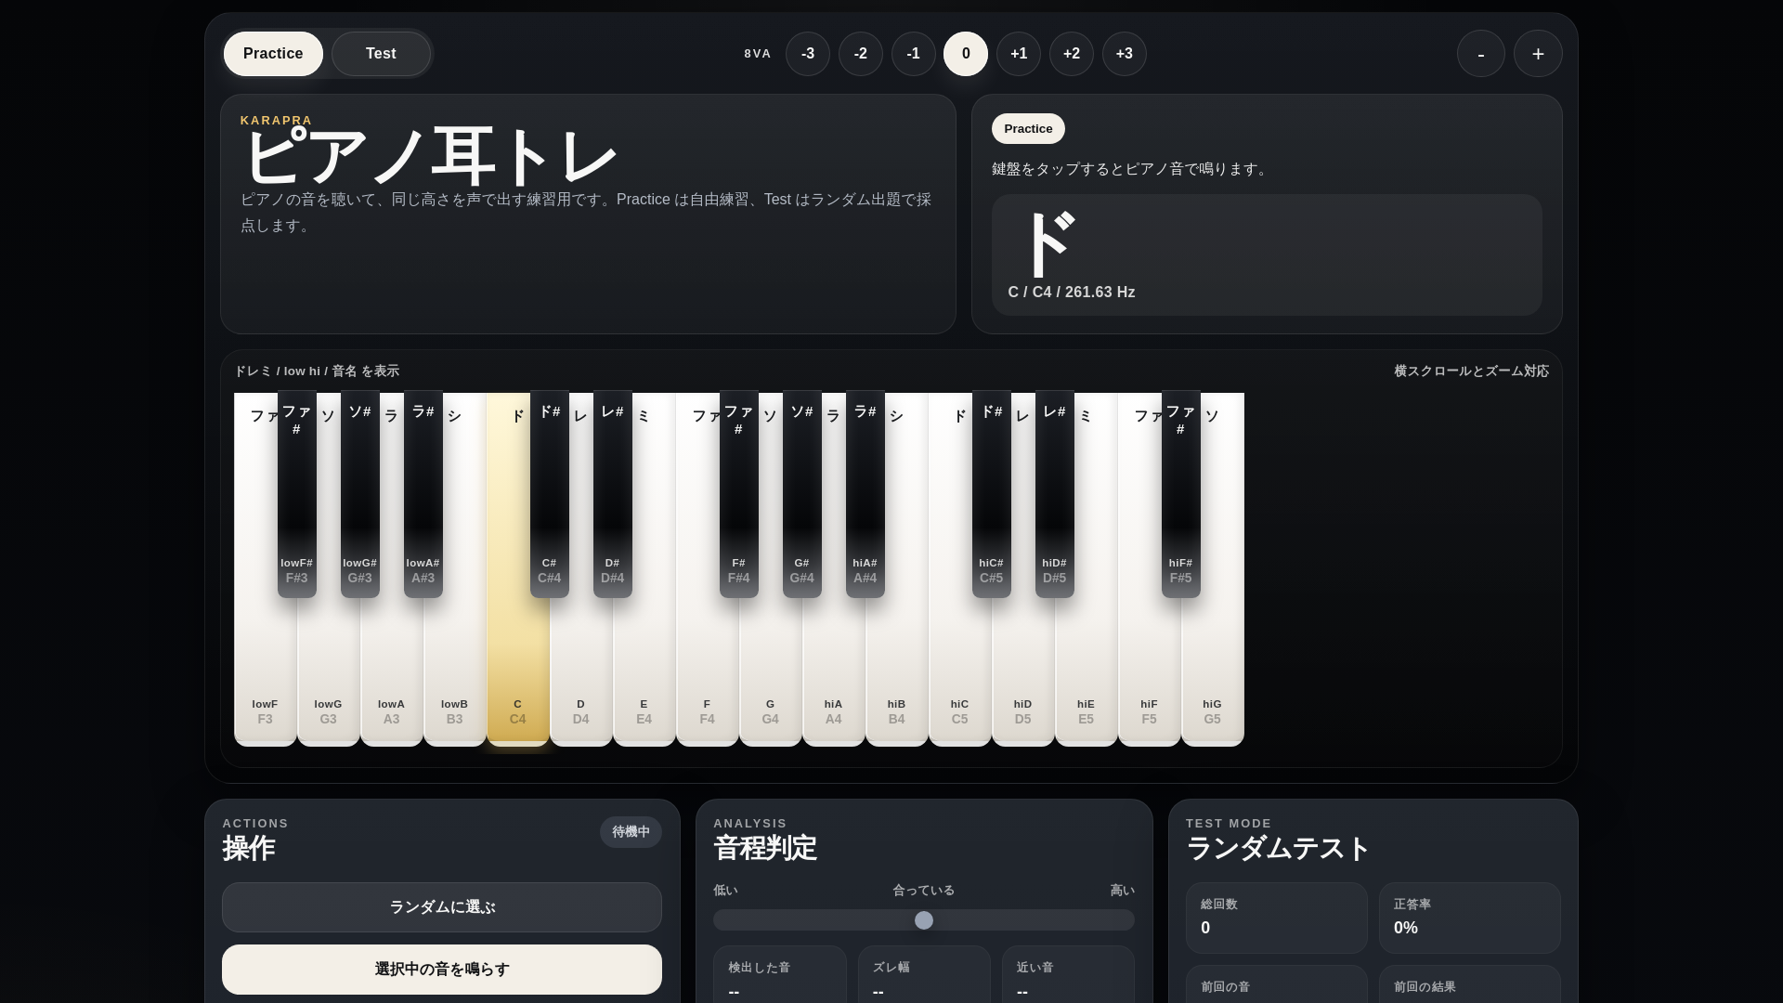Zoom in keyboard with plus button
Image resolution: width=1783 pixels, height=1003 pixels.
(1538, 54)
